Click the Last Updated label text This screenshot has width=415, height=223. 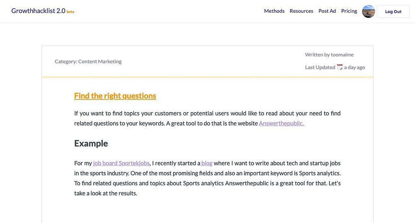320,67
